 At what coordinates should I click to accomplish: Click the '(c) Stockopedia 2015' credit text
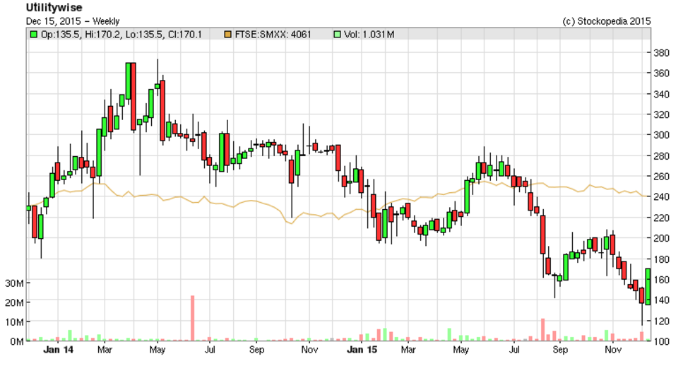click(x=606, y=21)
